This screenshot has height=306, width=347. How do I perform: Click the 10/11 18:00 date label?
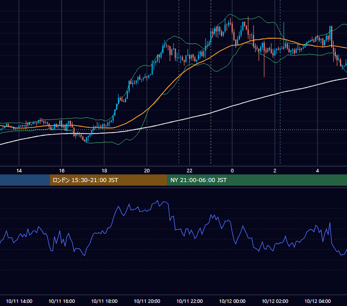104,301
